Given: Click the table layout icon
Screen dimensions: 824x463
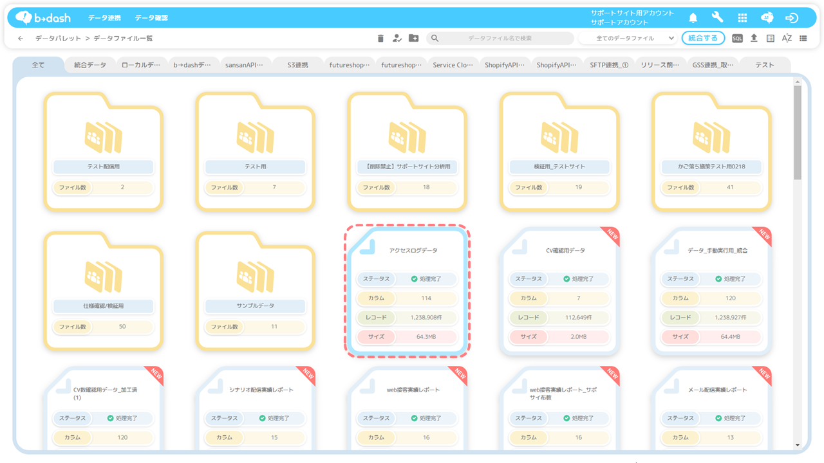Looking at the screenshot, I should pos(771,39).
